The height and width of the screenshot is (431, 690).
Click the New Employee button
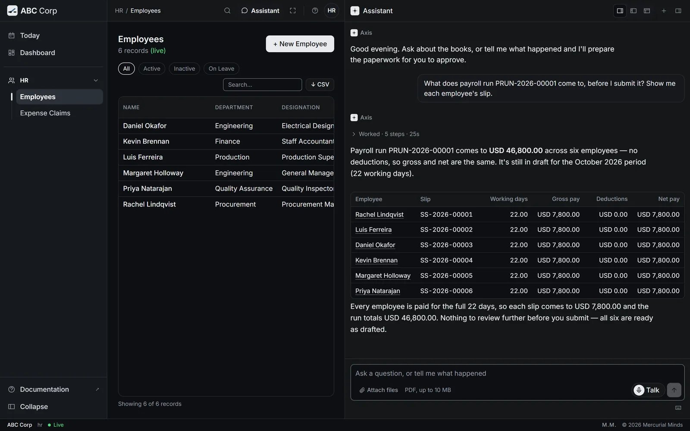(300, 44)
